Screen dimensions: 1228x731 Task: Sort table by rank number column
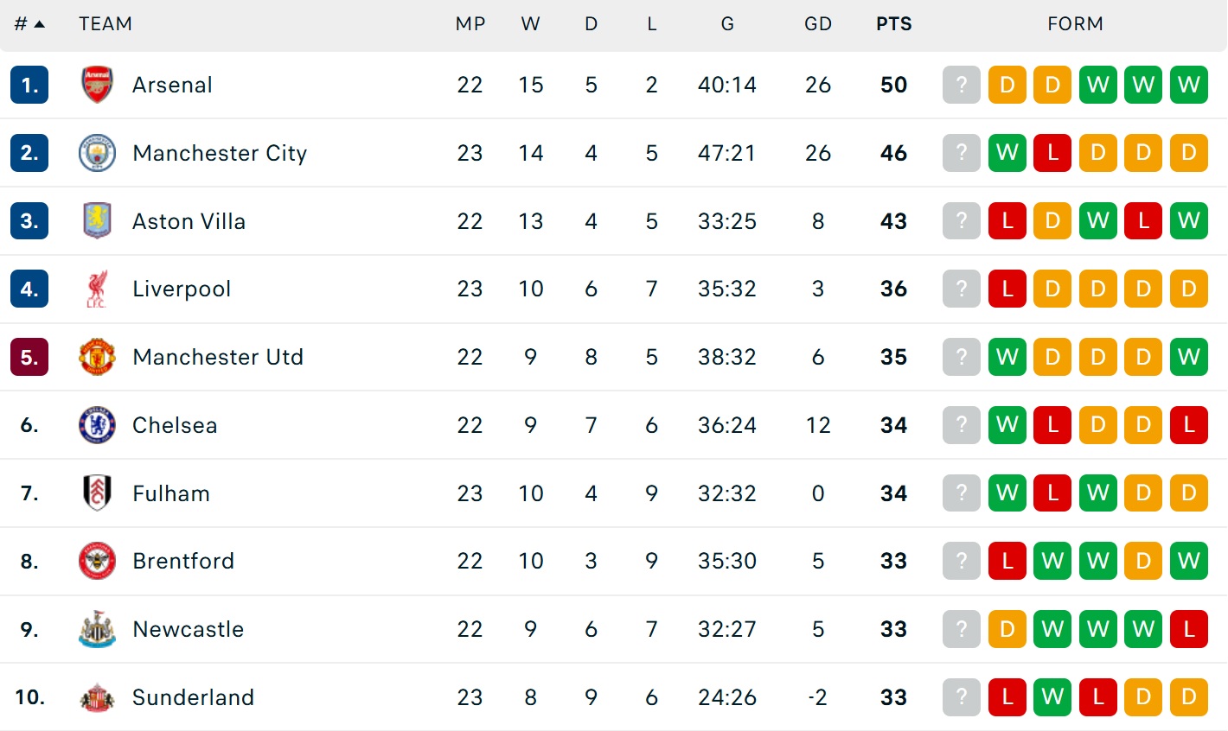click(29, 24)
